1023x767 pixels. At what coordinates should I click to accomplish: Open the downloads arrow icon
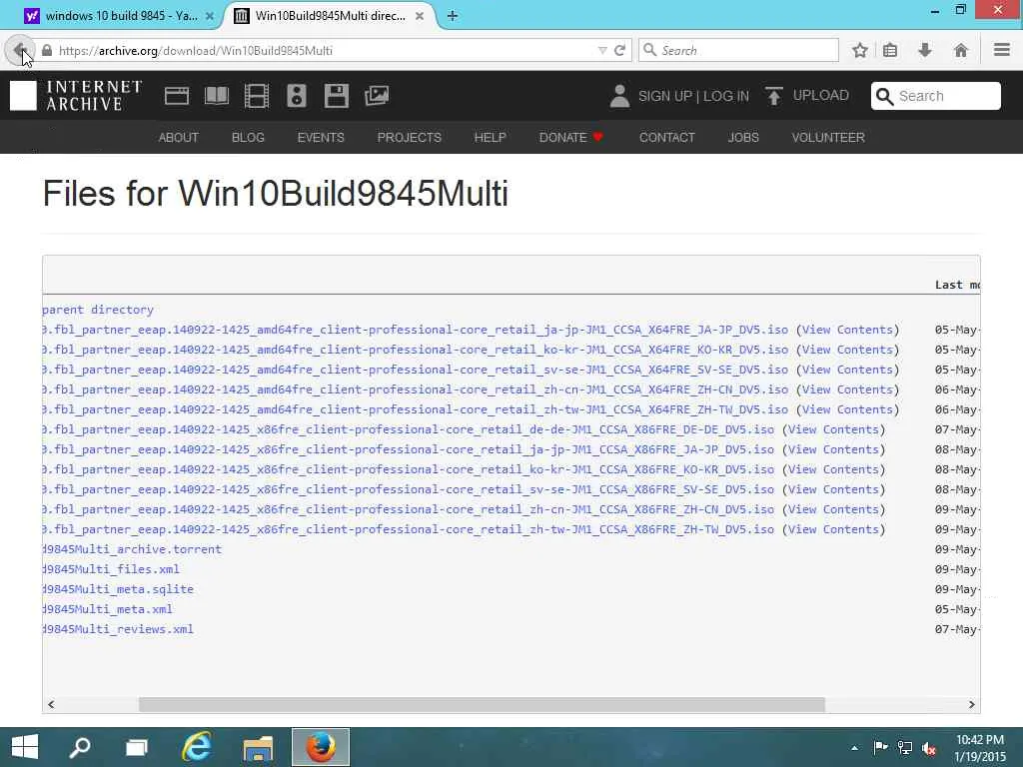point(924,50)
